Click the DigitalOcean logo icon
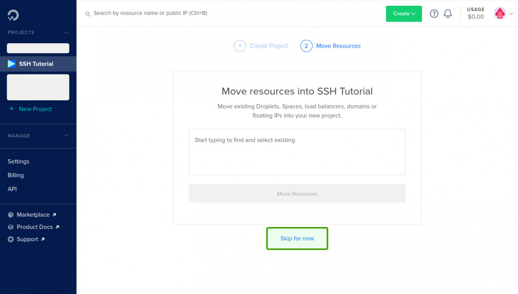 [x=13, y=15]
